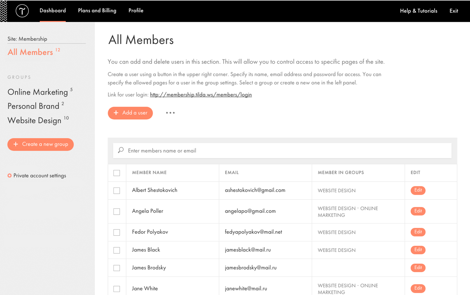Toggle the select-all members checkbox
Viewport: 470px width, 295px height.
pyautogui.click(x=117, y=173)
